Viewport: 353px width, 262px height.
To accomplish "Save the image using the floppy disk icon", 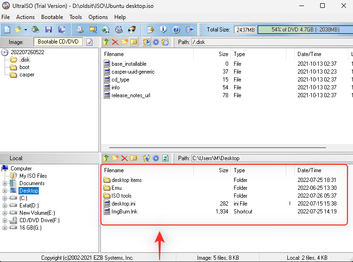I will point(49,30).
